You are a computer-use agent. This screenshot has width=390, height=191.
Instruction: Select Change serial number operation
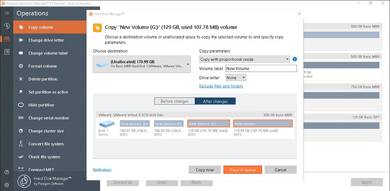point(50,118)
